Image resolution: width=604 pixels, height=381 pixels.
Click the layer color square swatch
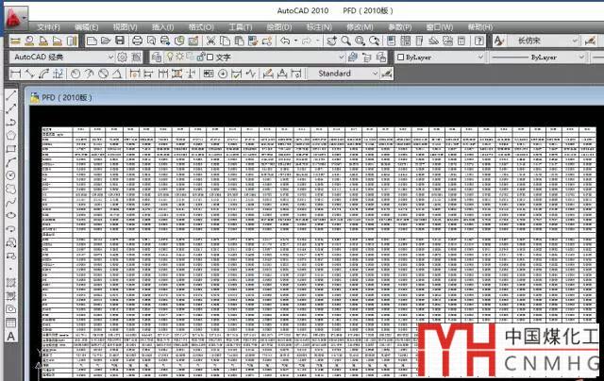pyautogui.click(x=210, y=57)
